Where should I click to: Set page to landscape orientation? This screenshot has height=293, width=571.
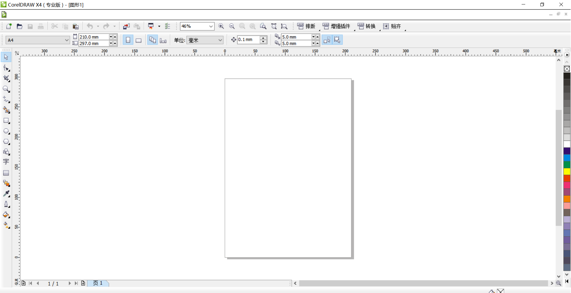[x=139, y=40]
